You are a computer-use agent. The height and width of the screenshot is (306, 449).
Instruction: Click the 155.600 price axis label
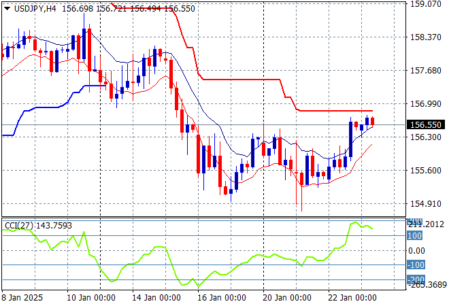pos(425,170)
